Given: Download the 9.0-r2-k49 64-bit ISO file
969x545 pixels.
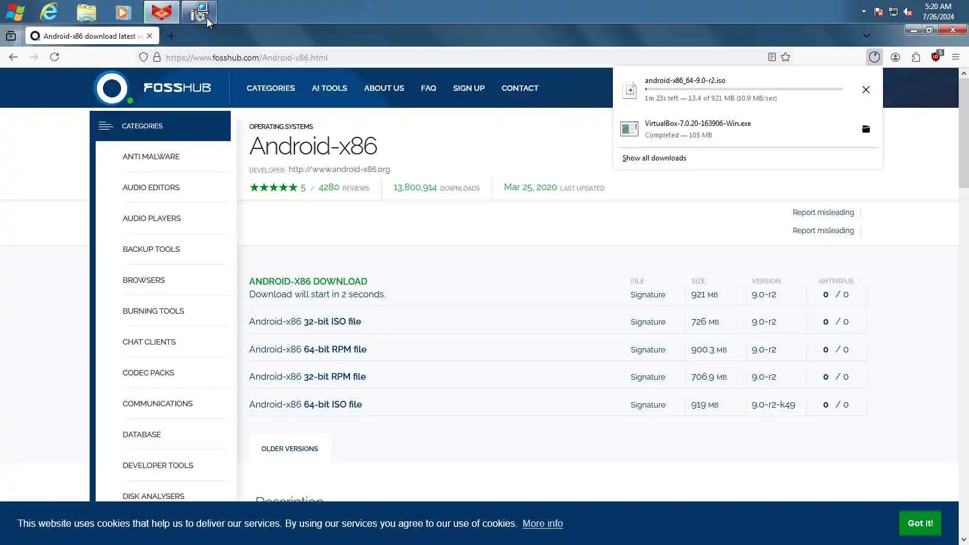Looking at the screenshot, I should point(305,405).
